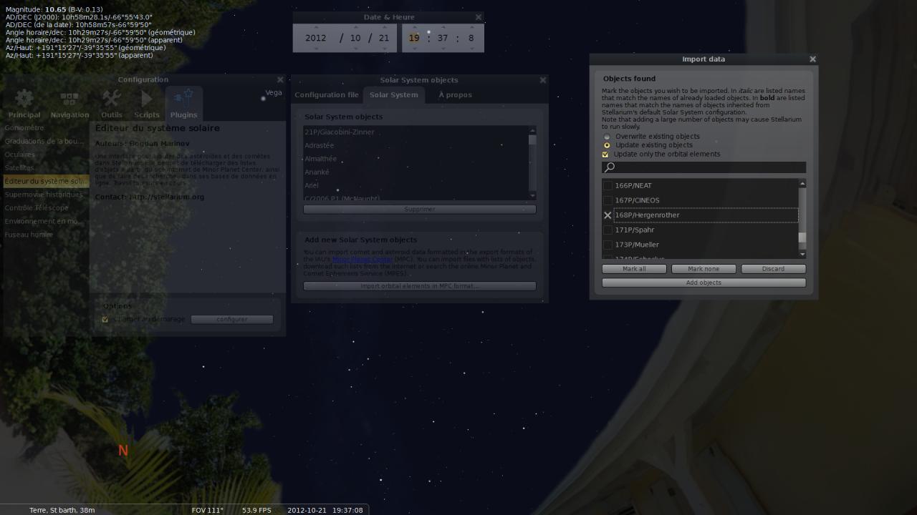Image resolution: width=917 pixels, height=515 pixels.
Task: Select Éditeur du système solaire plugin entry
Action: (46, 182)
